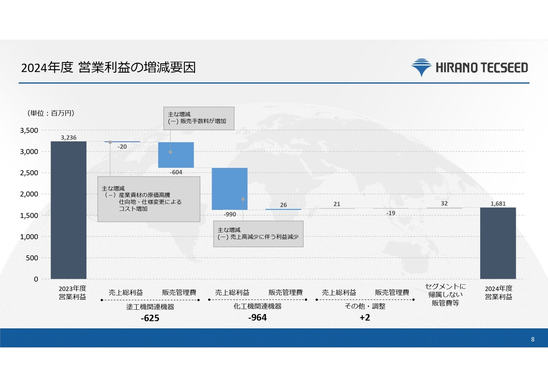Click the 産業資材の原価高騰 callout box
The image size is (548, 387).
pos(149,199)
